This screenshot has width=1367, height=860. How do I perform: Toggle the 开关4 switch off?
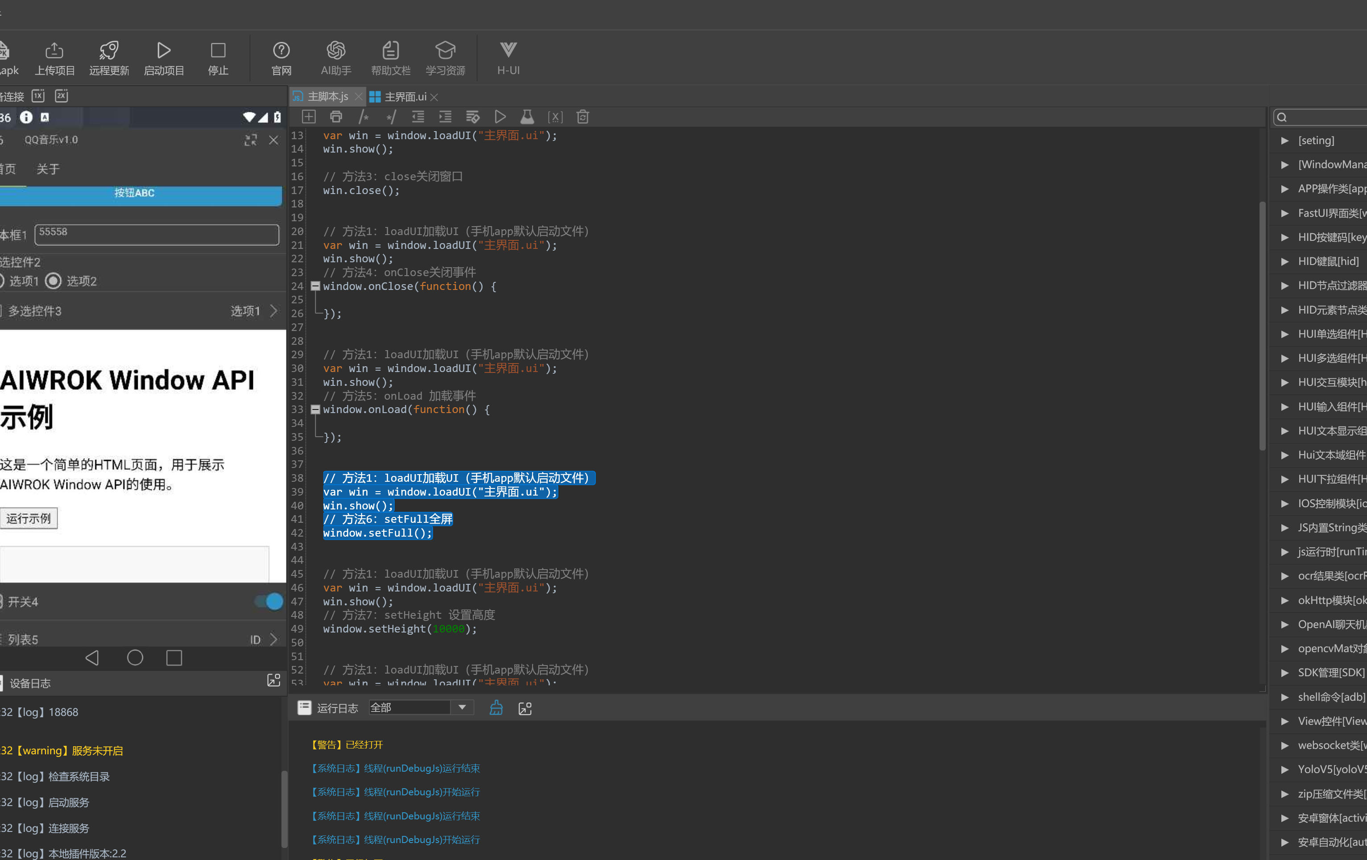click(270, 602)
